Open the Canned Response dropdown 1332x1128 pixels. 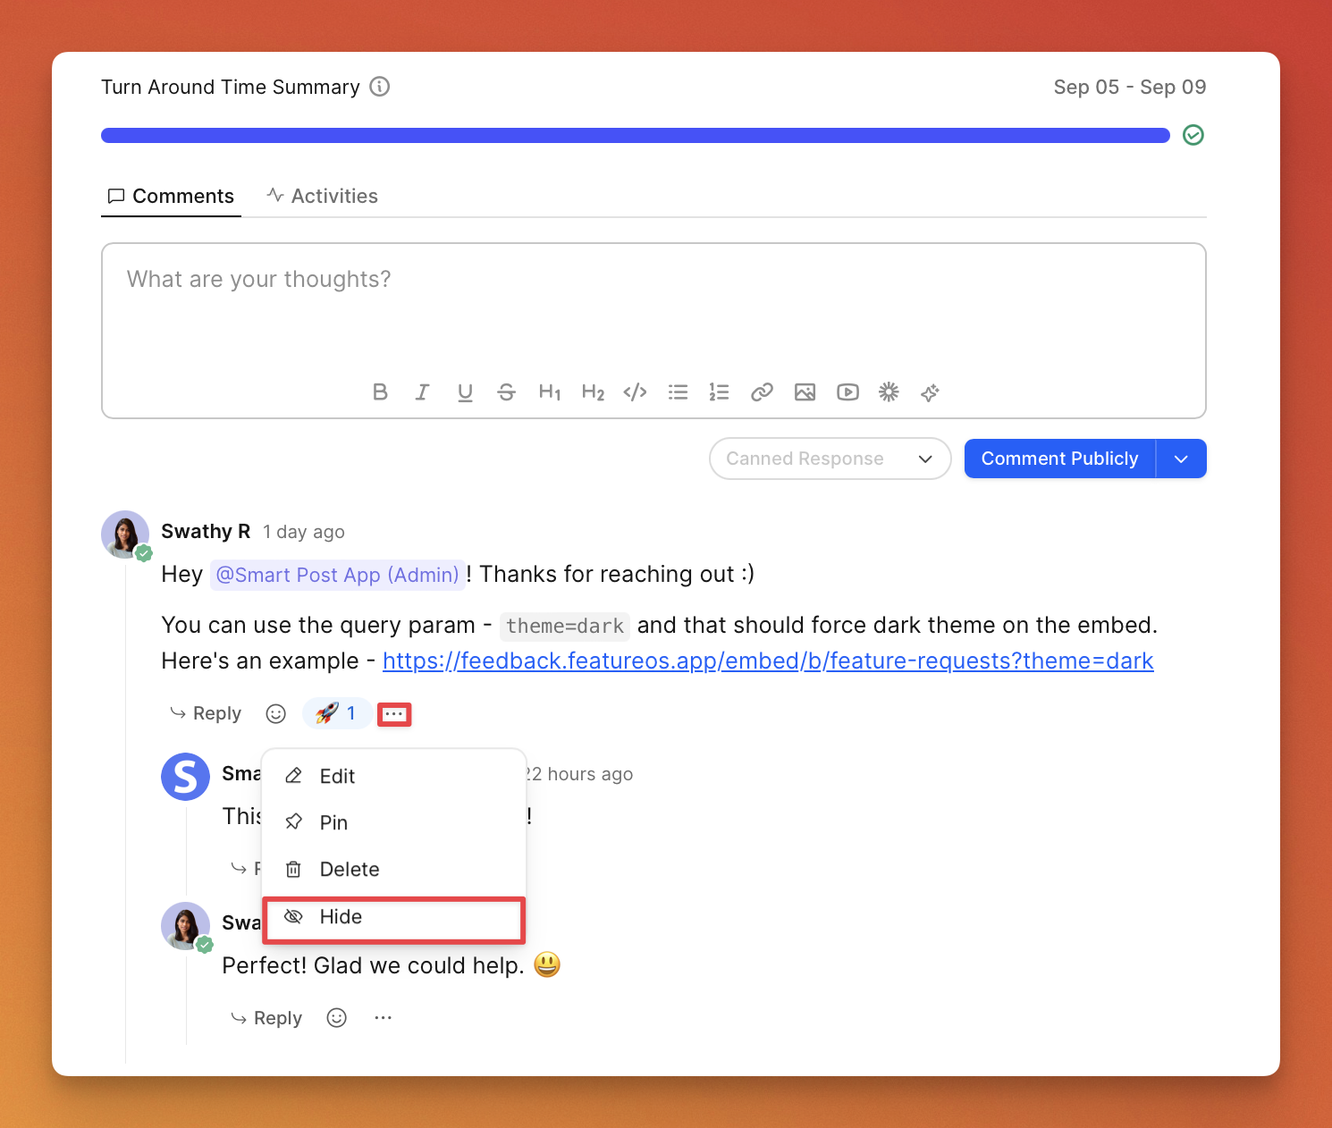pos(830,459)
